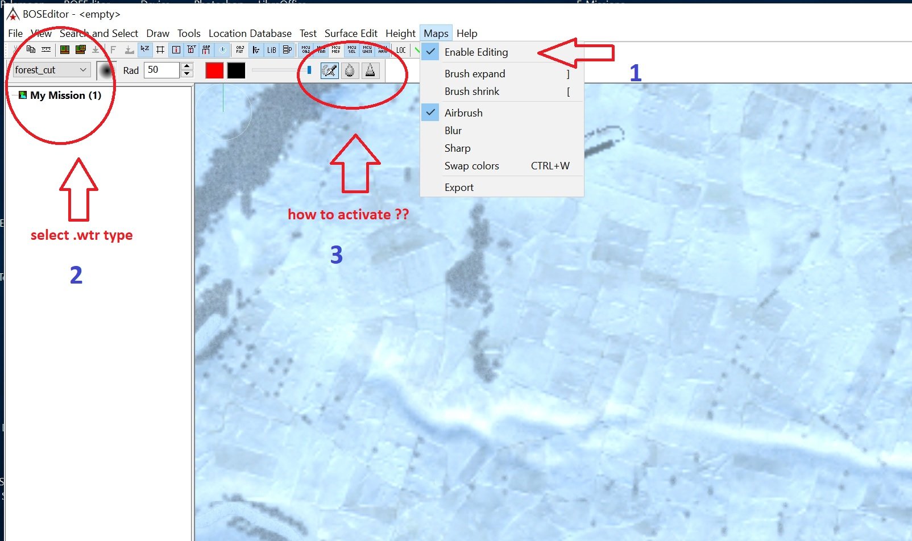Click the clock icon in the toolbar
This screenshot has height=541, width=912.
222,50
